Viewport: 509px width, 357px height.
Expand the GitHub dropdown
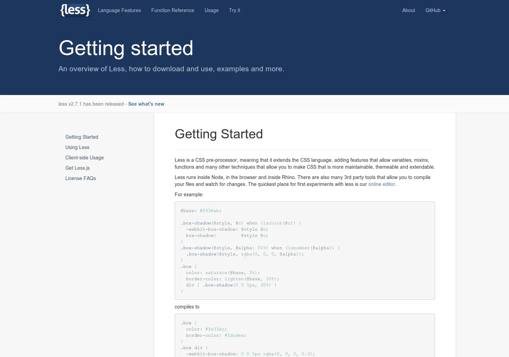[x=435, y=10]
